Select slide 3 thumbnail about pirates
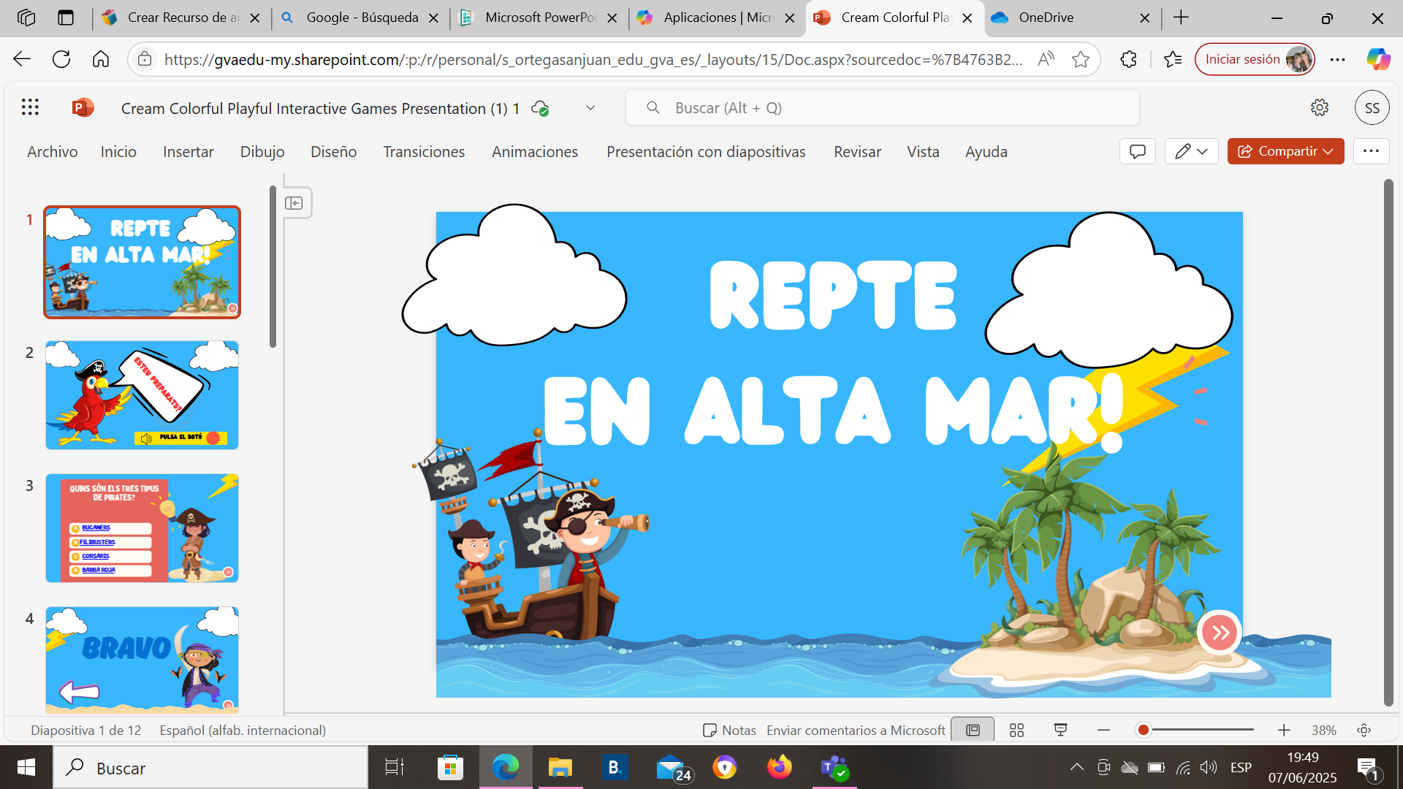The image size is (1403, 789). [x=142, y=528]
